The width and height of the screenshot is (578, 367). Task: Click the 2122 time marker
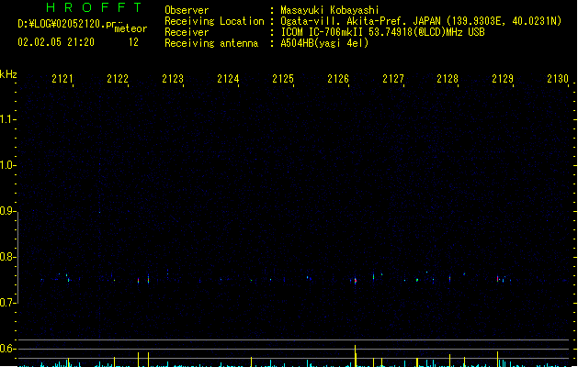click(118, 79)
